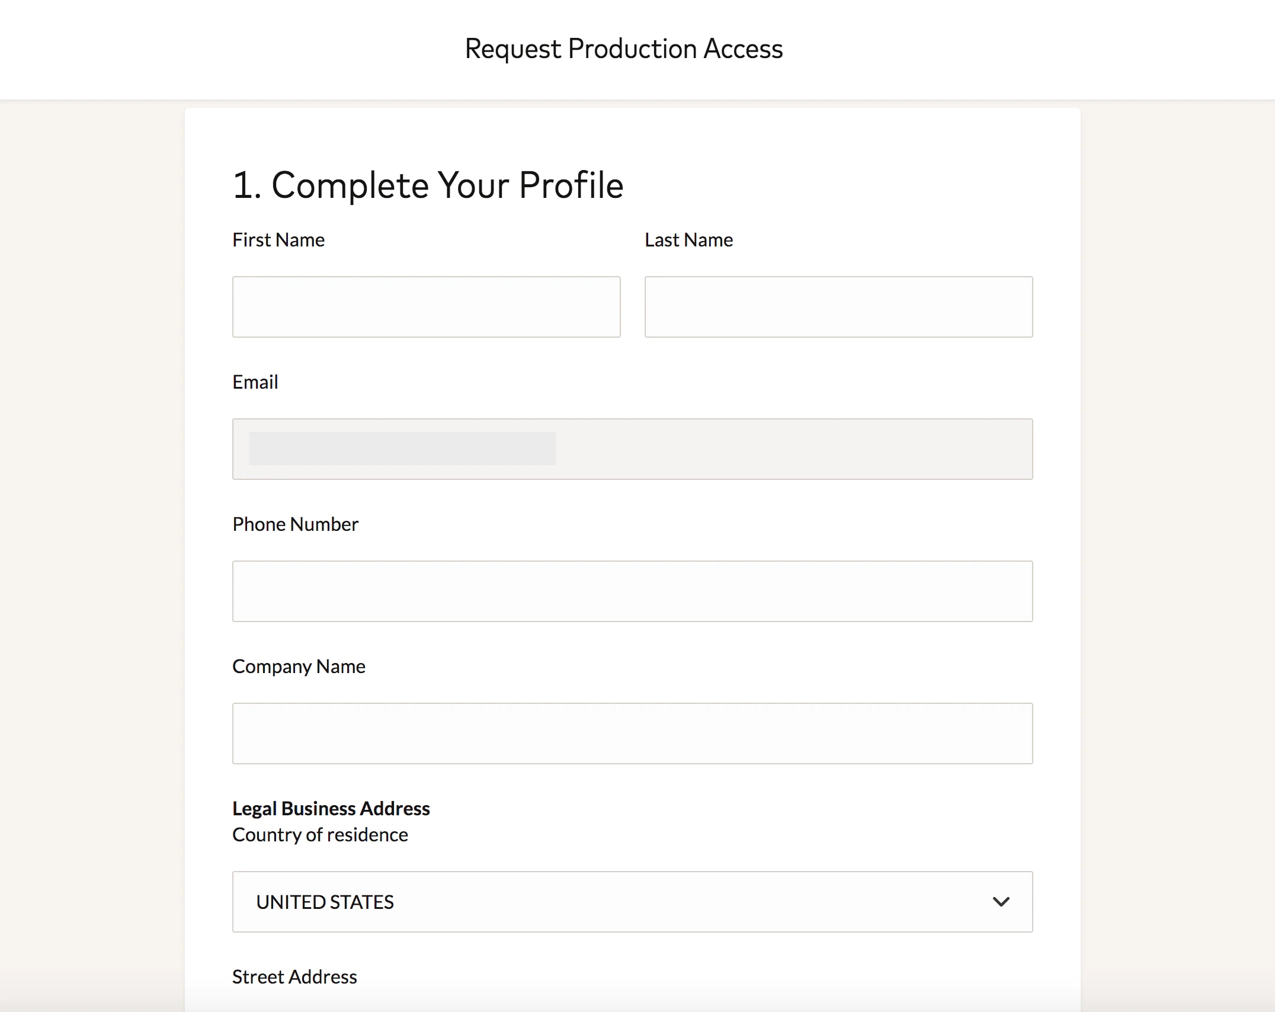Focus the Last Name text box
Screen dimensions: 1275x1012
(838, 307)
